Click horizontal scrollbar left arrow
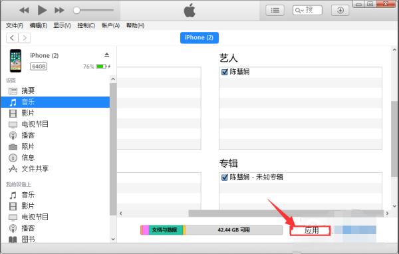The width and height of the screenshot is (399, 254). tap(121, 213)
